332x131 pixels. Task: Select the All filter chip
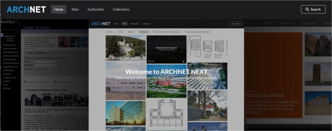click(121, 32)
